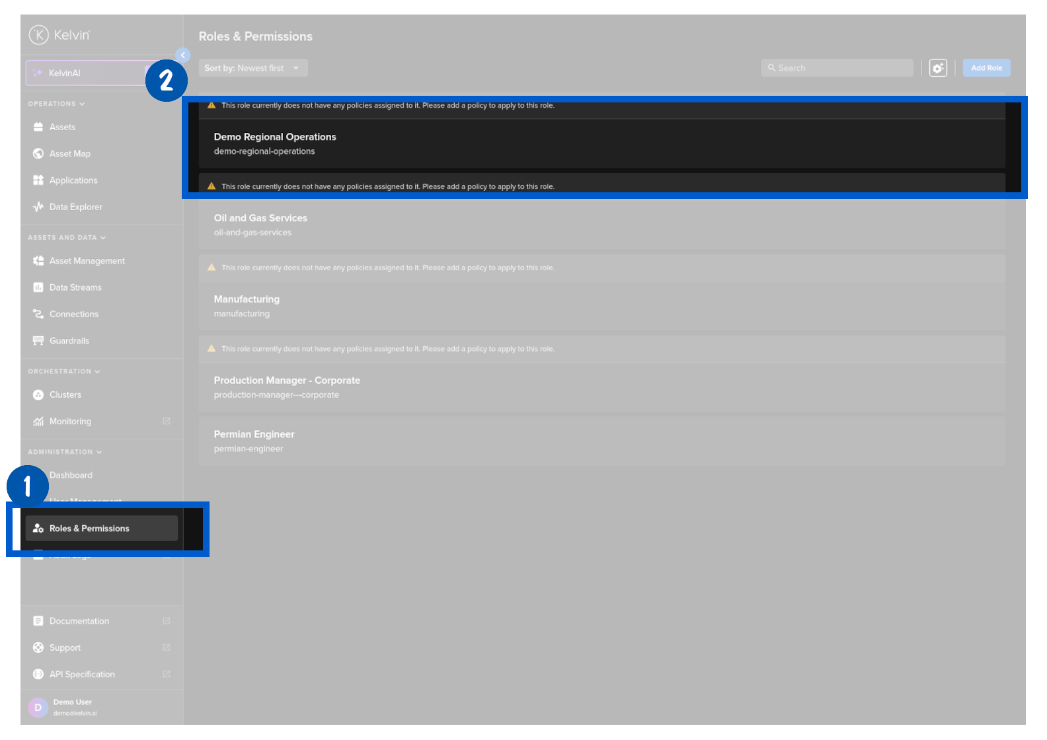1047x740 pixels.
Task: Open Data Explorer pulse icon
Action: (38, 207)
